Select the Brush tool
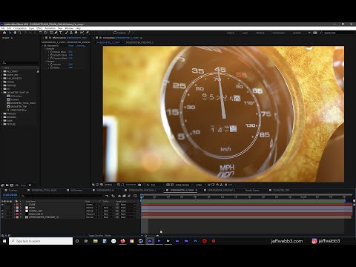This screenshot has height=267, width=356. click(x=67, y=33)
